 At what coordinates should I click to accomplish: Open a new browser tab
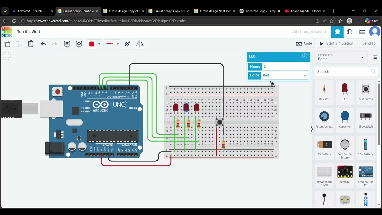(x=333, y=11)
